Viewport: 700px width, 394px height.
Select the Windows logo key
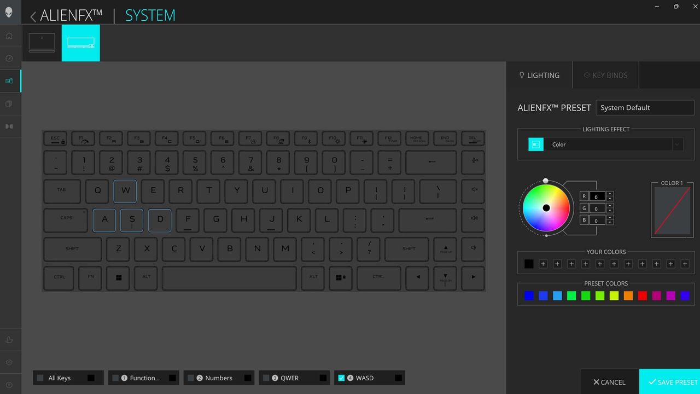pyautogui.click(x=119, y=277)
